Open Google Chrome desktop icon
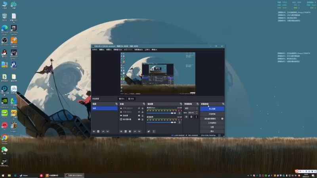Viewport: 317px width, 178px height. (4, 139)
